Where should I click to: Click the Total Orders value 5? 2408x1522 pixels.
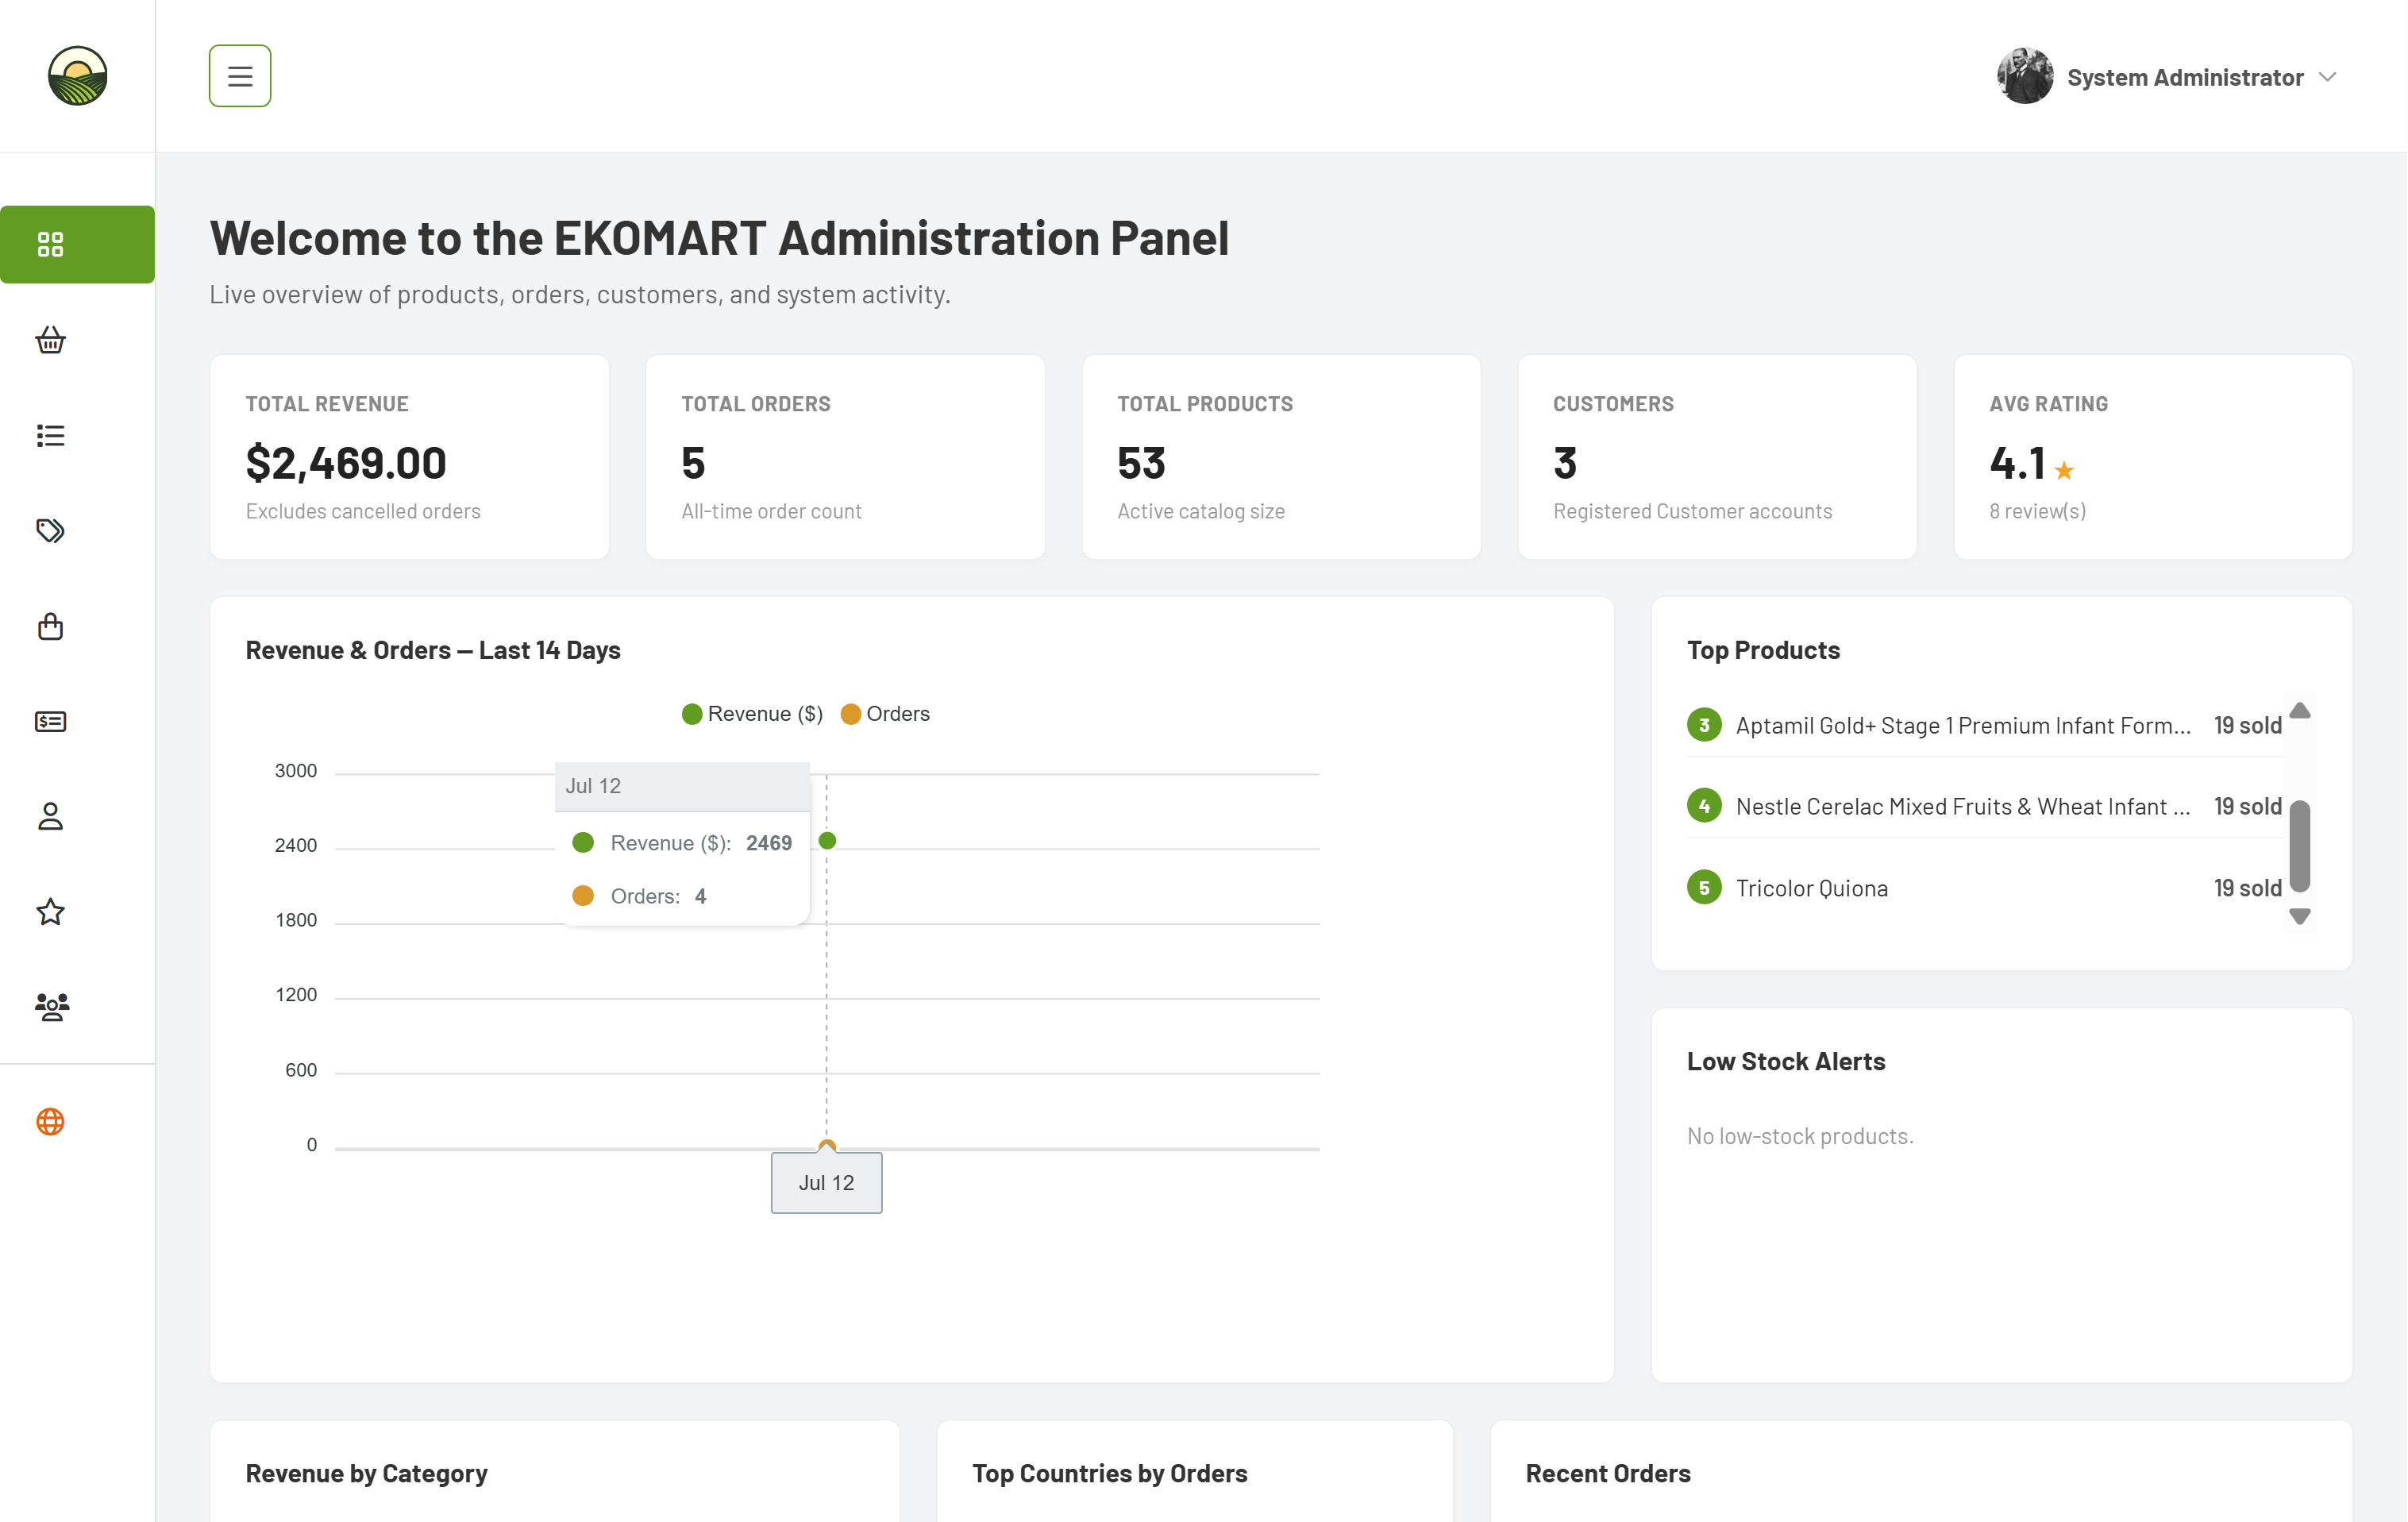693,463
